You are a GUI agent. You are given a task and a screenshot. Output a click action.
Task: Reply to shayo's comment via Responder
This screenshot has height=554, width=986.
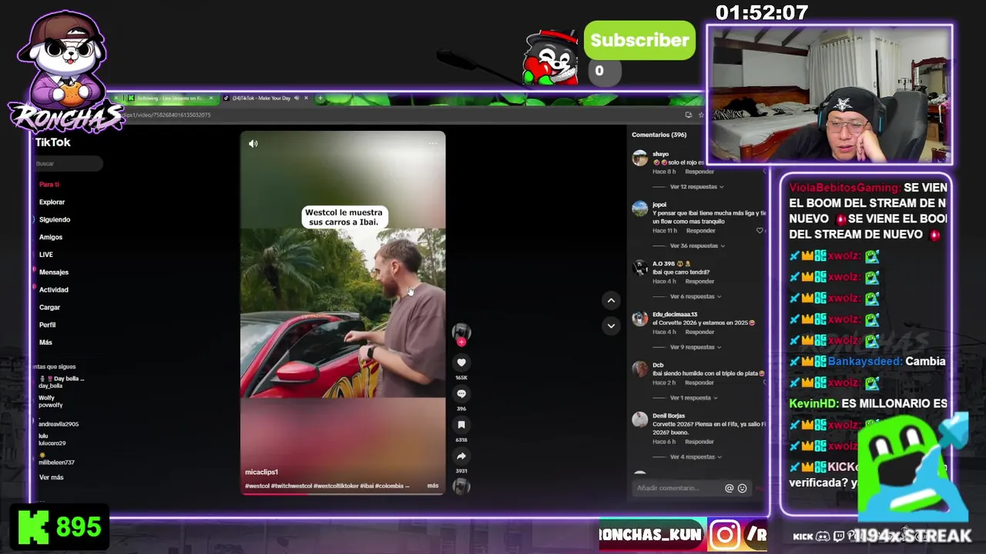pyautogui.click(x=699, y=172)
